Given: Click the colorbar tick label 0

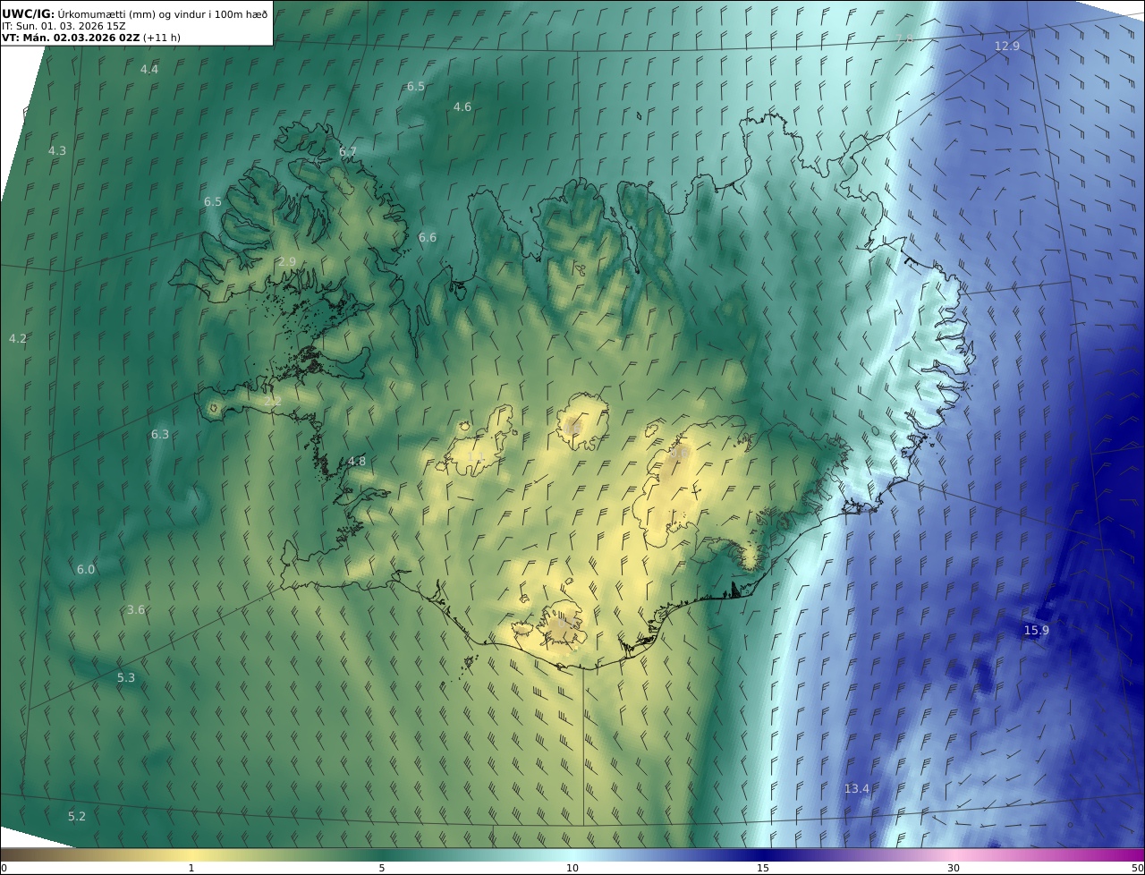Looking at the screenshot, I should [x=4, y=868].
